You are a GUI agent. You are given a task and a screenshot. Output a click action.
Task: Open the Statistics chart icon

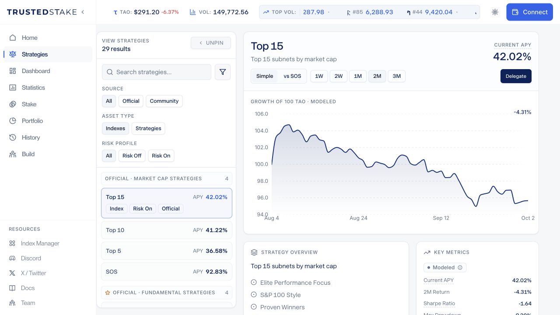13,87
